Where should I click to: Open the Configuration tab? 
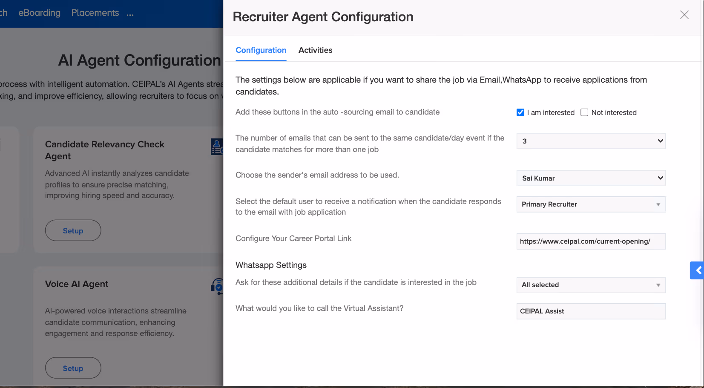261,50
